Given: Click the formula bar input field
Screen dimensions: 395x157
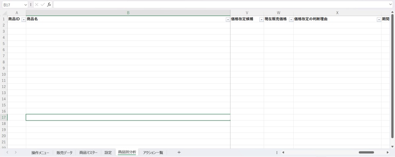Looking at the screenshot, I should pos(220,5).
